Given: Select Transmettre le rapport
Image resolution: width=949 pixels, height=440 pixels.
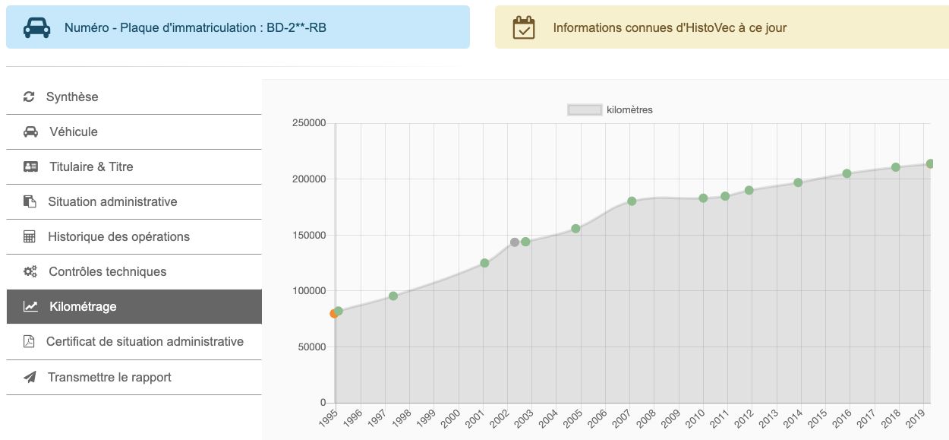Looking at the screenshot, I should pos(109,377).
